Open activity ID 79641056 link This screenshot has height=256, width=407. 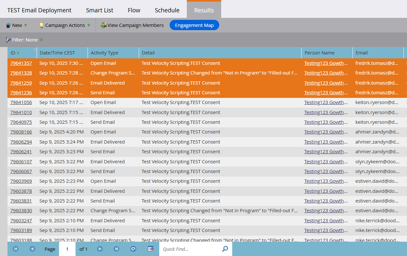(x=21, y=103)
